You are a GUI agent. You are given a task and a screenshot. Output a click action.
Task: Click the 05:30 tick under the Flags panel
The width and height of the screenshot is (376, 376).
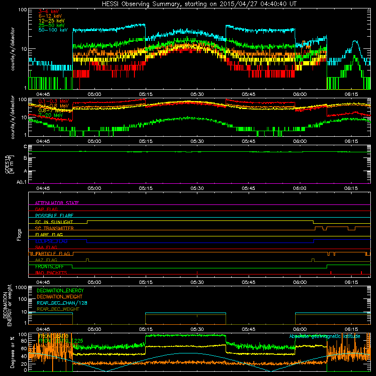(x=197, y=282)
